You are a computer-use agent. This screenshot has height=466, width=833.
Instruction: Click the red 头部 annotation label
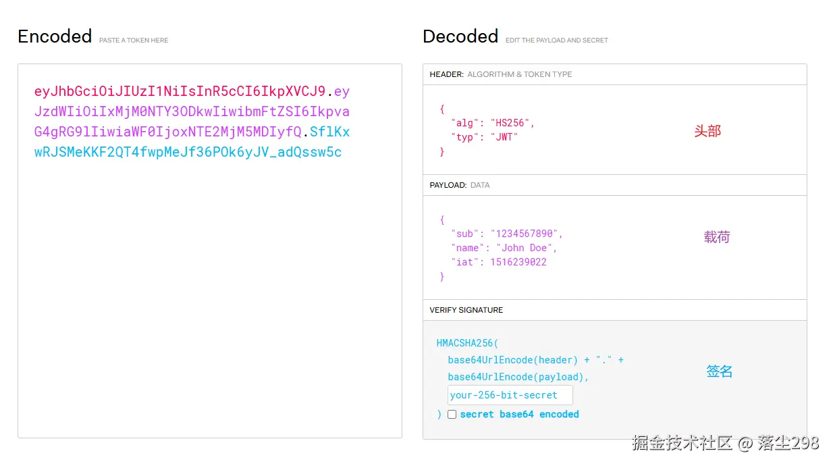pyautogui.click(x=707, y=131)
